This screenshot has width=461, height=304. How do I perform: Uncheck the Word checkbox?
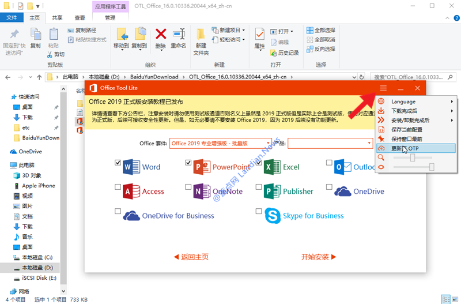coord(118,162)
